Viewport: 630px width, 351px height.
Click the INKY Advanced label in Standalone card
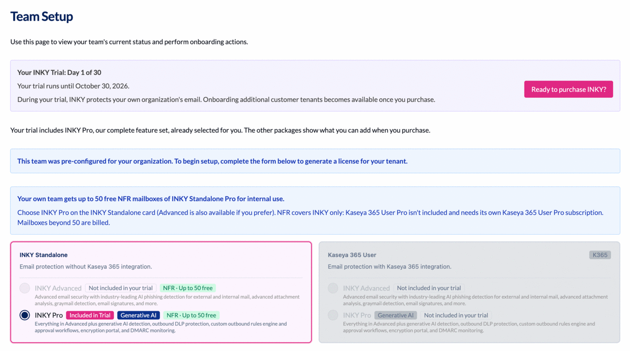(x=58, y=288)
